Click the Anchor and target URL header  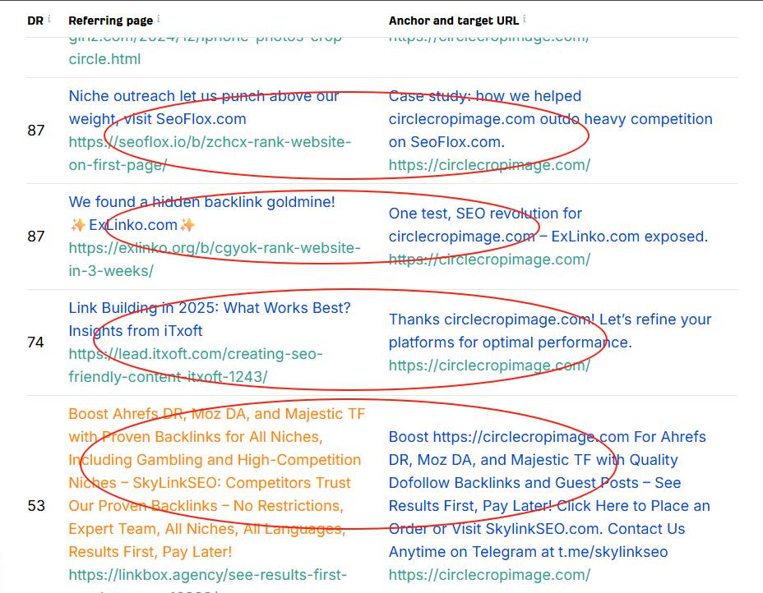(454, 21)
